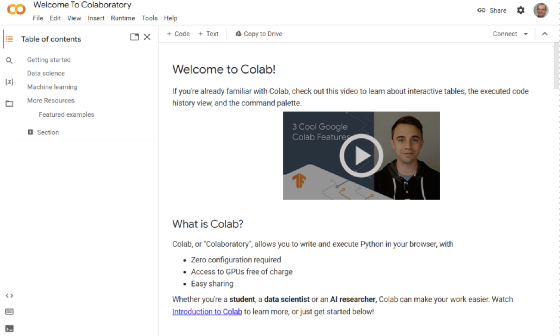The height and width of the screenshot is (336, 560).
Task: Expand the Section tree item
Action: point(30,132)
